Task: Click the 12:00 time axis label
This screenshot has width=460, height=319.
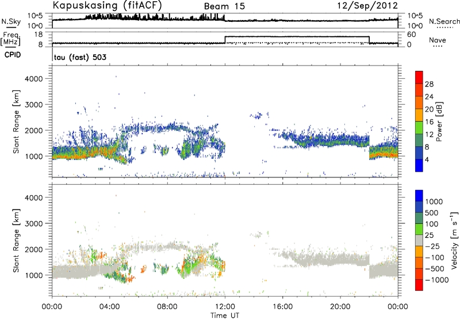Action: coord(225,307)
